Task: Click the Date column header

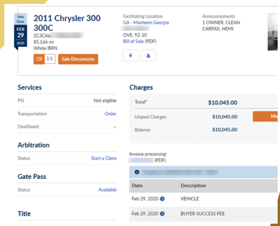Action: (x=137, y=186)
